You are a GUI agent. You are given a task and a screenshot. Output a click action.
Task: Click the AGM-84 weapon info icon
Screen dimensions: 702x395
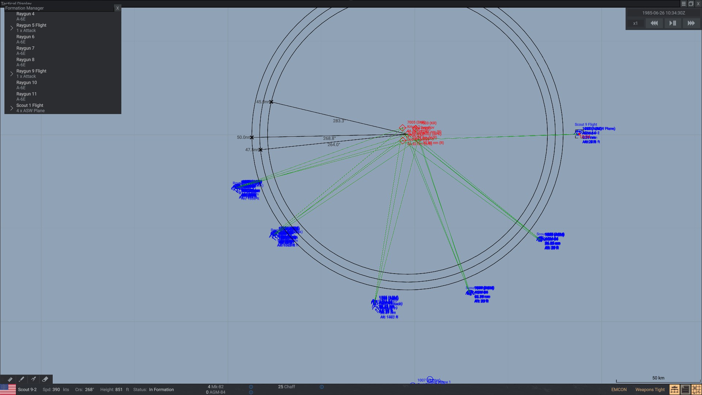point(251,392)
